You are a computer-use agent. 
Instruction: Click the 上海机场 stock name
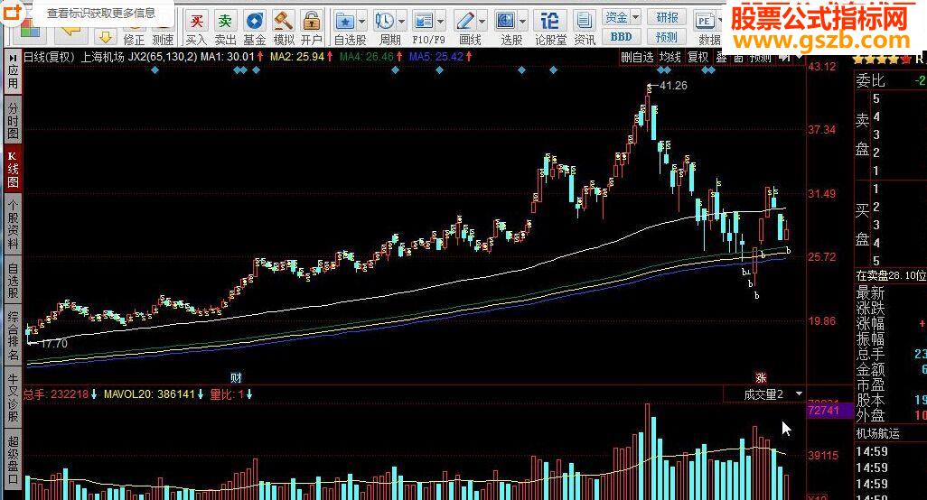pyautogui.click(x=102, y=57)
